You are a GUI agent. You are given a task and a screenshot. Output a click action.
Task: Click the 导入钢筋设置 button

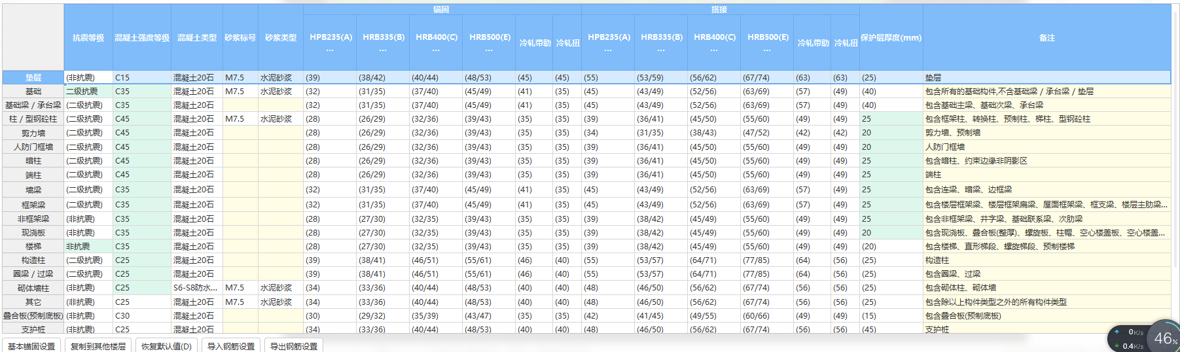click(231, 346)
